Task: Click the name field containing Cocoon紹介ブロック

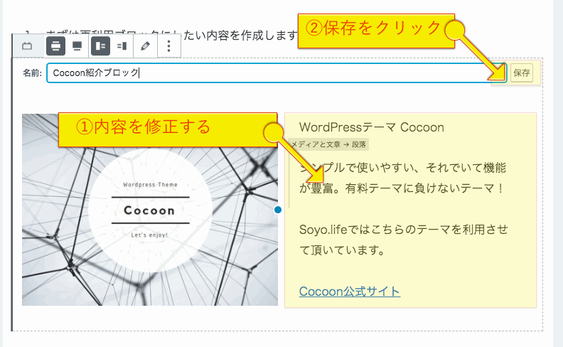Action: [x=277, y=73]
